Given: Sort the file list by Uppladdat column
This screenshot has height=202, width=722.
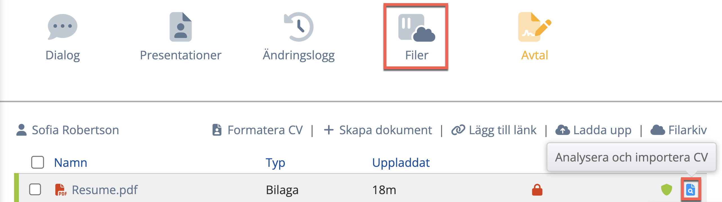Looking at the screenshot, I should click(x=401, y=163).
